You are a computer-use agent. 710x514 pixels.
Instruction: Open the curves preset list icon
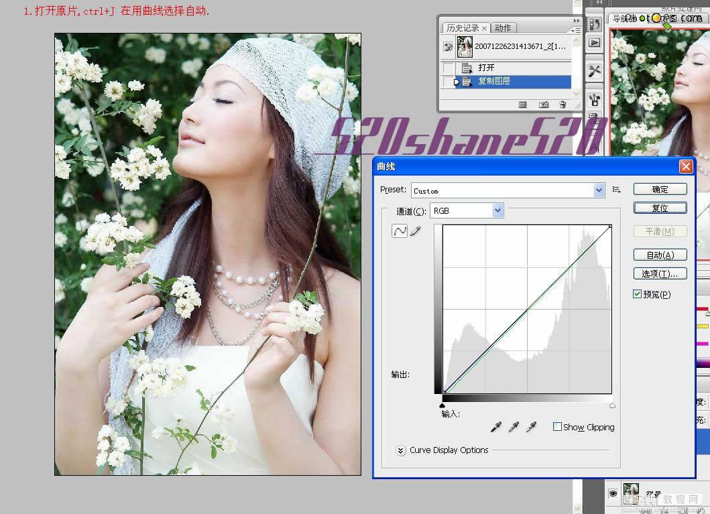(616, 190)
